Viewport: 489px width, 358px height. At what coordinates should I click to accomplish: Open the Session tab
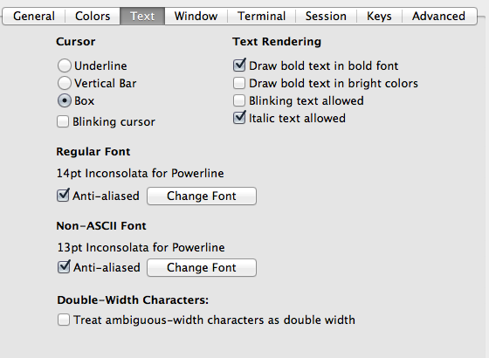tap(326, 17)
